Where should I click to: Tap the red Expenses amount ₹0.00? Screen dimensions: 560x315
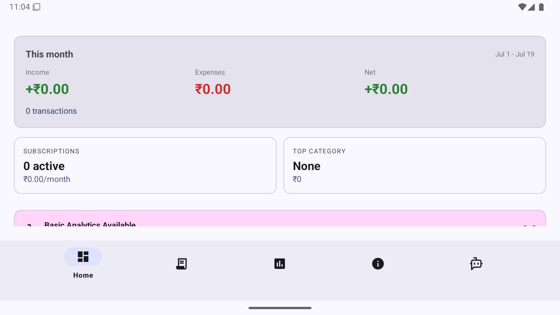pos(213,89)
